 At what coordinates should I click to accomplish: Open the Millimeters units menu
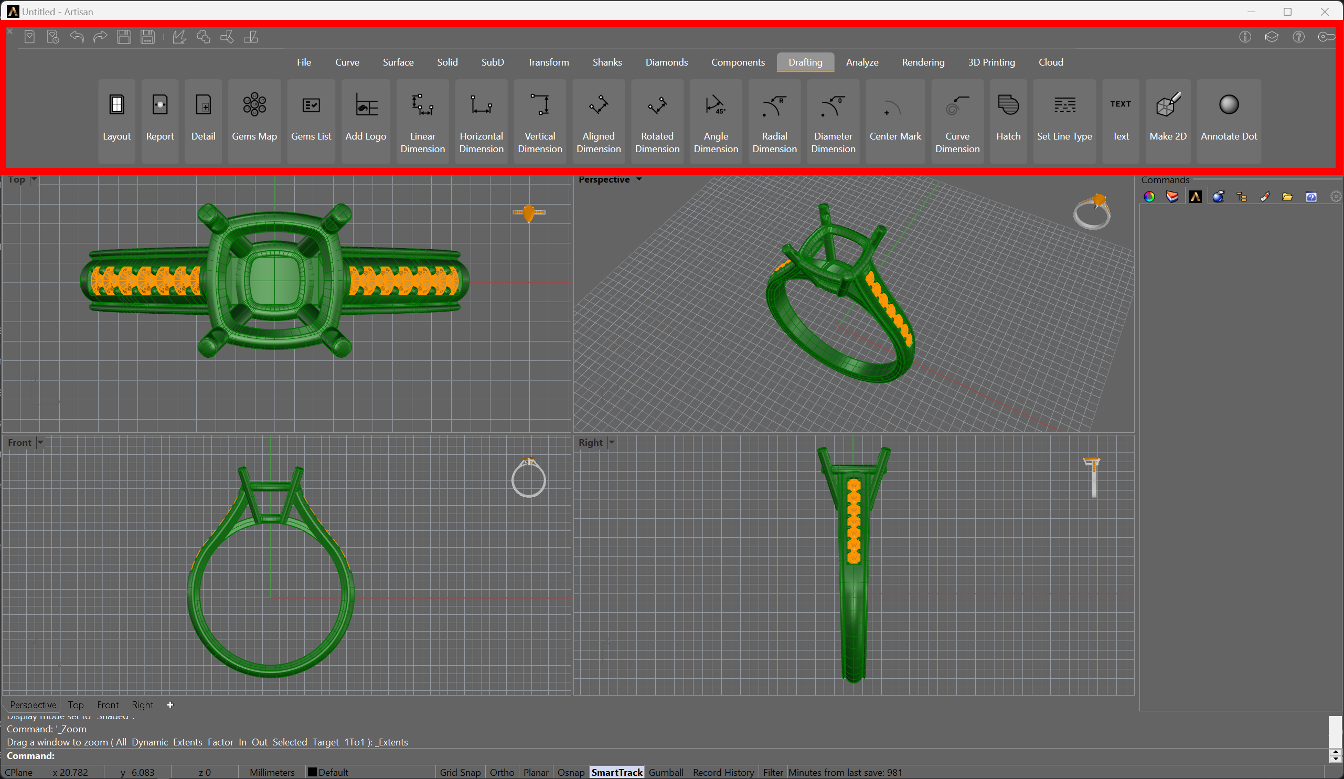[x=272, y=772]
